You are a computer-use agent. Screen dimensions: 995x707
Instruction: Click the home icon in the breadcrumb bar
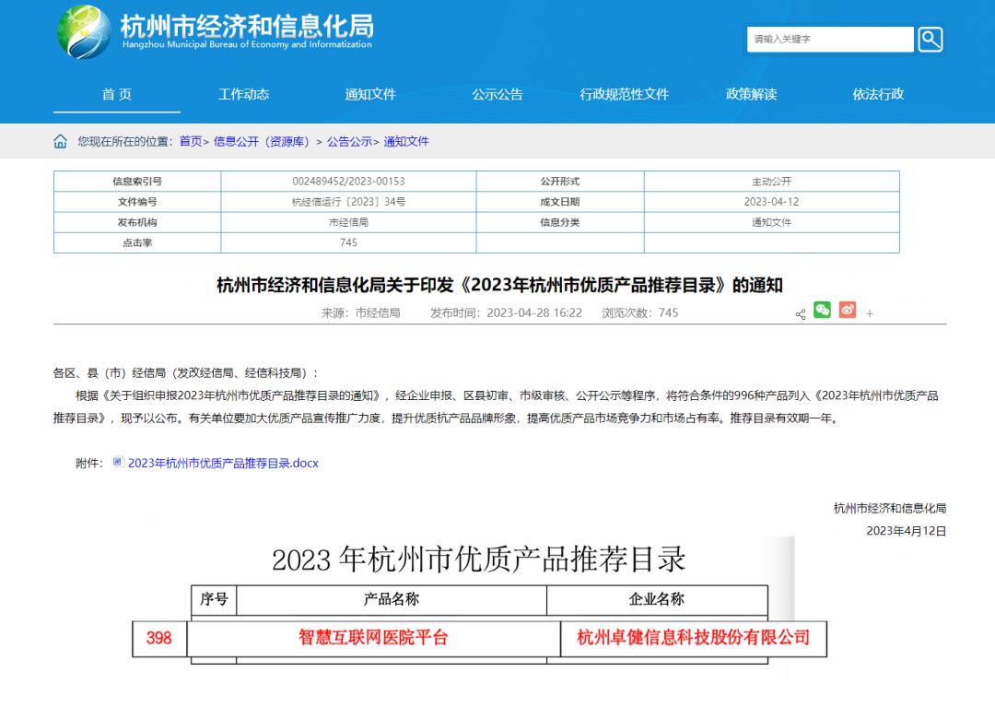click(59, 141)
